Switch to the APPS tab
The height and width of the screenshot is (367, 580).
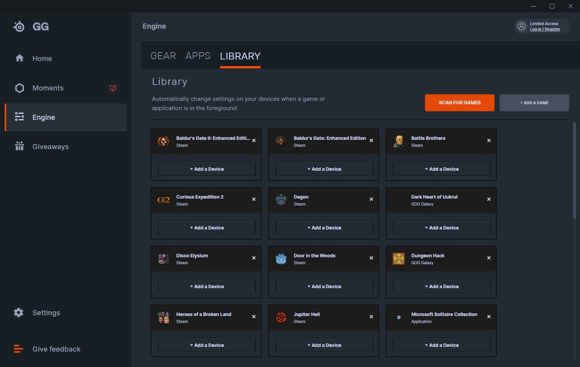[198, 56]
